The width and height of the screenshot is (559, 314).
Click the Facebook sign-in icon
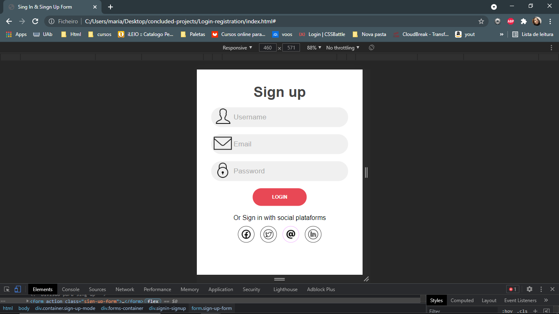(x=246, y=234)
